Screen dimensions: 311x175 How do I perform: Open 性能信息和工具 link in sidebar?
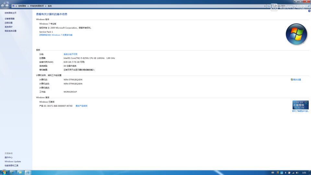tap(12, 166)
